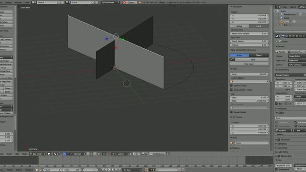Click the green current frame marker
The image size is (306, 172).
click(x=39, y=161)
